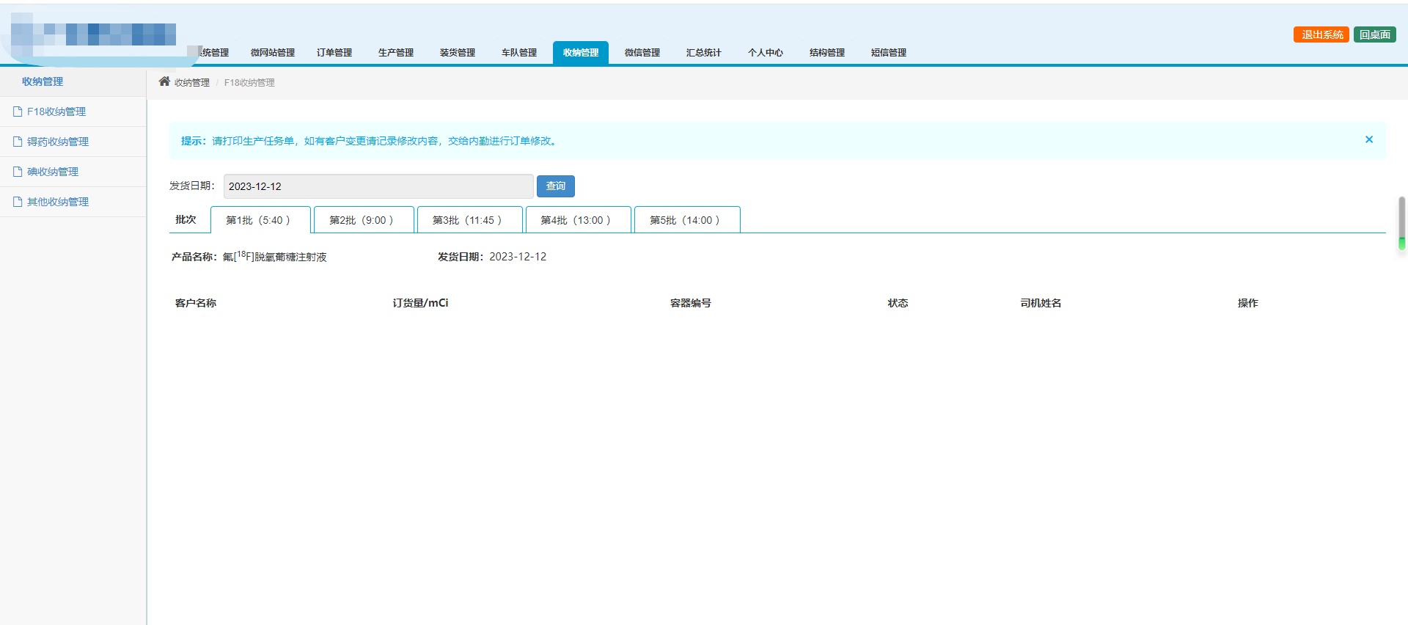Open 车队管理 top menu

519,53
